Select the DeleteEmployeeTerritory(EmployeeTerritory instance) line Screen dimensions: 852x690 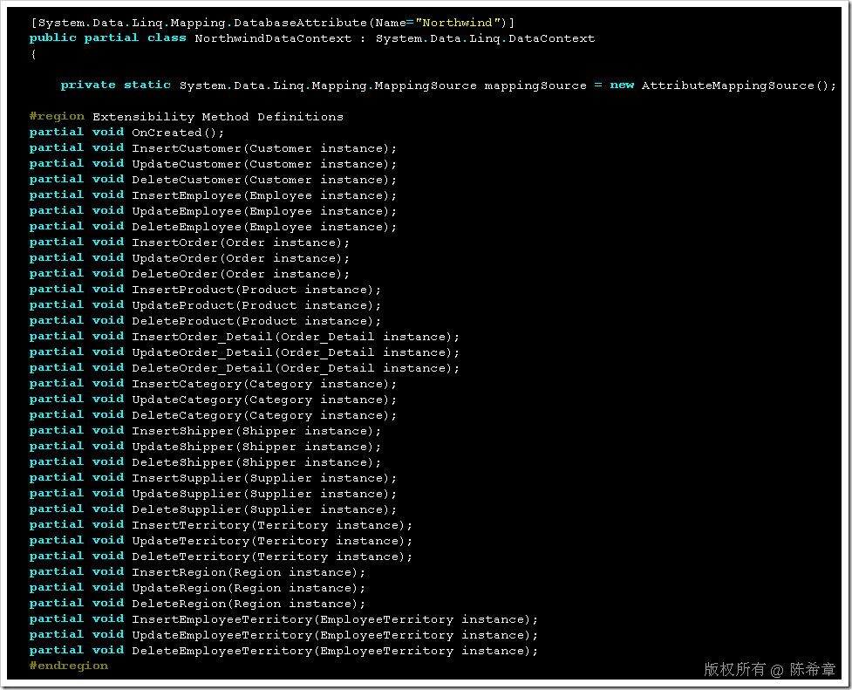283,651
